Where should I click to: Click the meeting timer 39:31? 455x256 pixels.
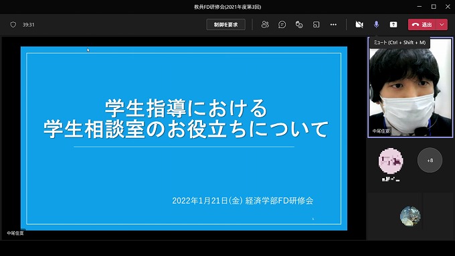coord(28,25)
